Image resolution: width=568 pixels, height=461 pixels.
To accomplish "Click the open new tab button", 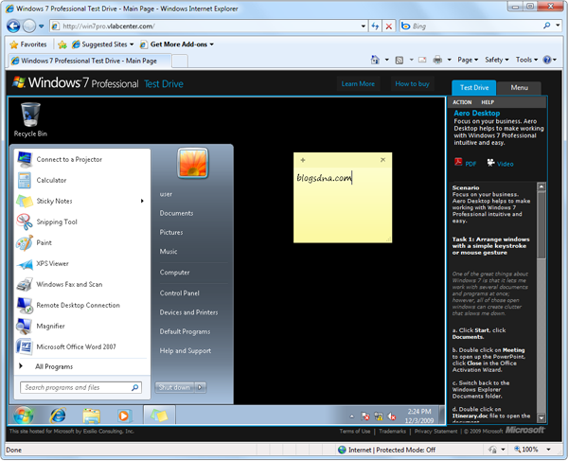I will pyautogui.click(x=180, y=61).
